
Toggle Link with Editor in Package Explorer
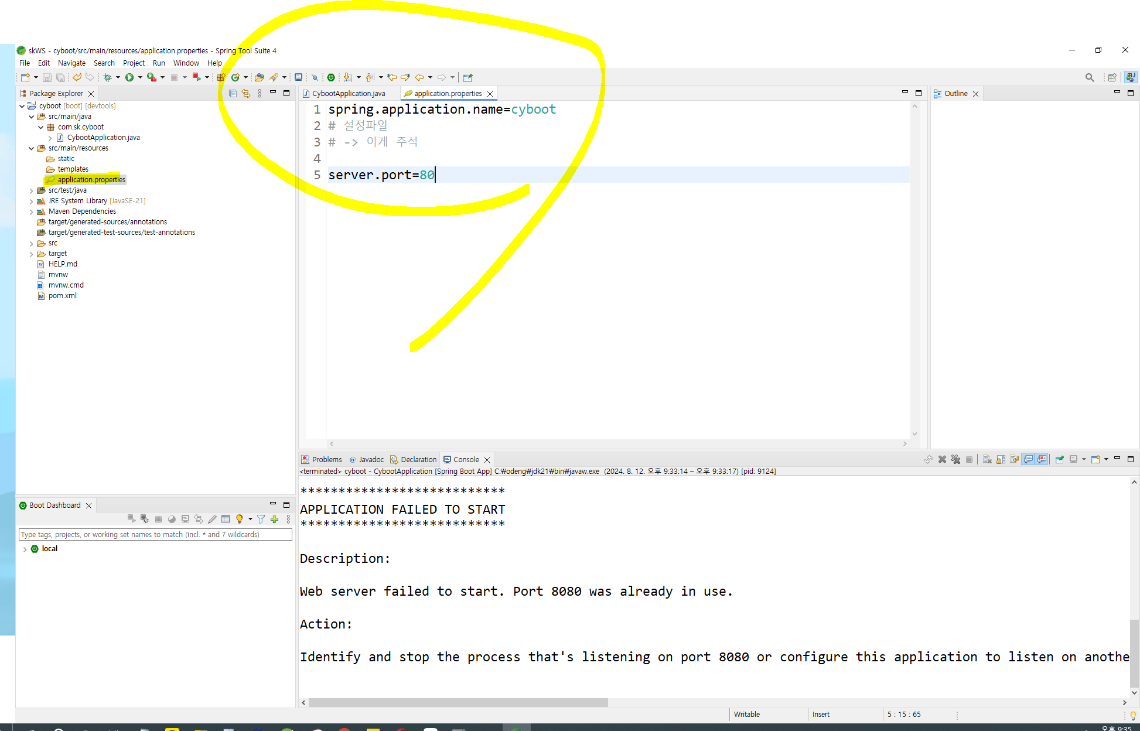pos(246,94)
